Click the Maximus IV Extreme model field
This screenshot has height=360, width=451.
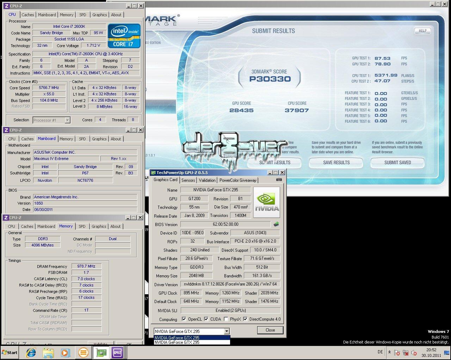[x=66, y=159]
